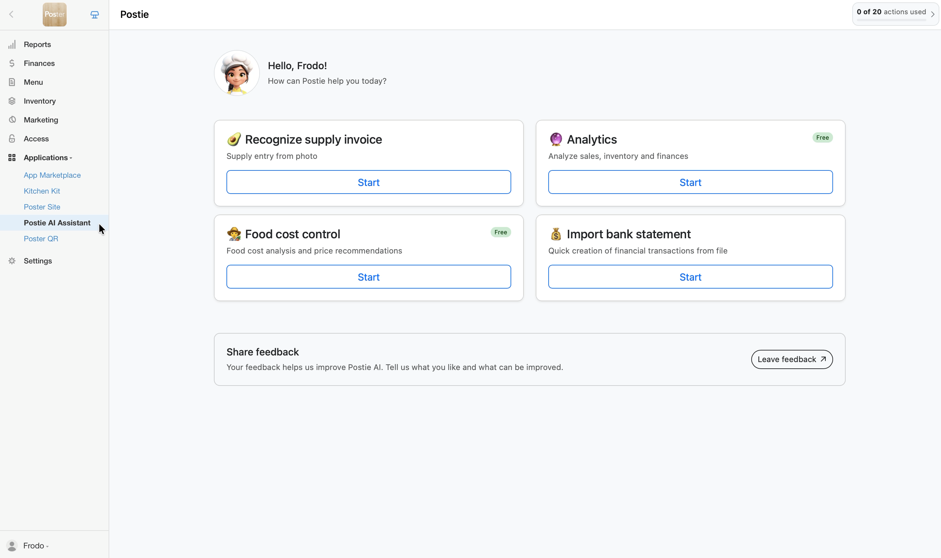Collapse the Applications menu section
Image resolution: width=941 pixels, height=558 pixels.
coord(47,158)
